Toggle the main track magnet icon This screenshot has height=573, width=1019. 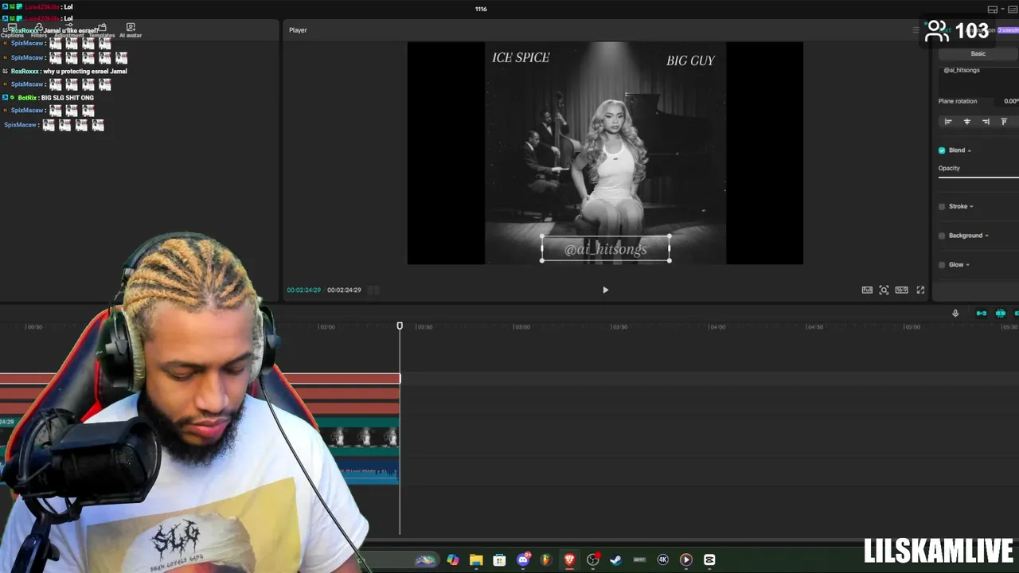click(982, 314)
